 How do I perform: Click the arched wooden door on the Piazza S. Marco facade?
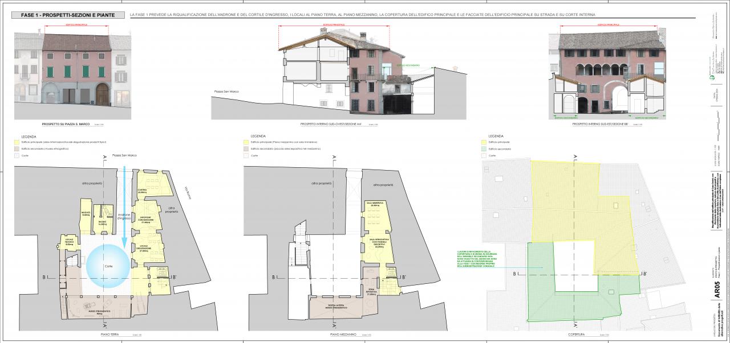tap(103, 94)
